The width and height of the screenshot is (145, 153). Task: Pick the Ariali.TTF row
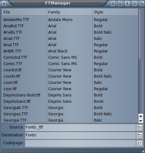12,39
